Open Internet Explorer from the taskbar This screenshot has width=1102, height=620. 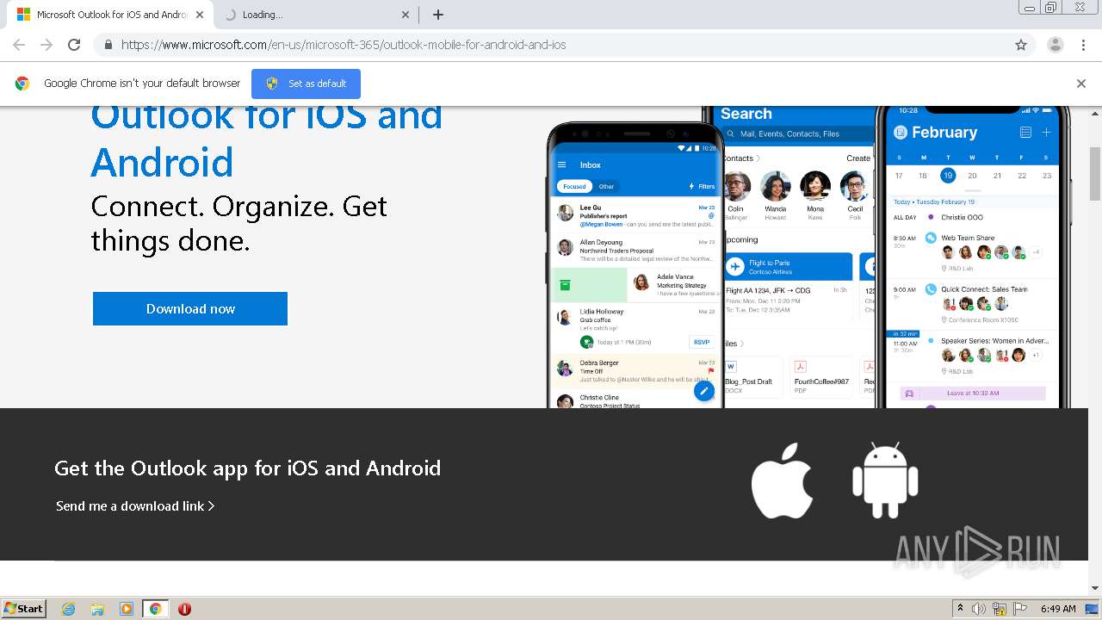pos(69,609)
